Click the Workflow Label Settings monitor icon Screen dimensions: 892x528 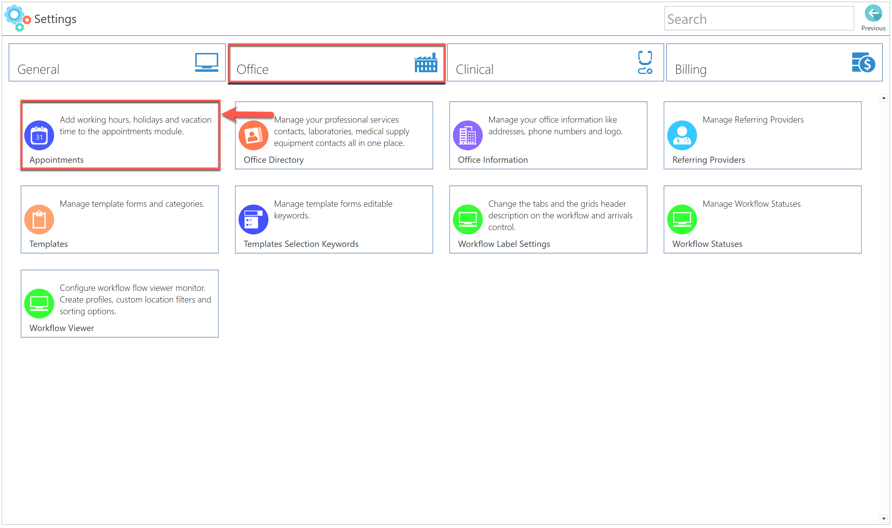coord(468,220)
